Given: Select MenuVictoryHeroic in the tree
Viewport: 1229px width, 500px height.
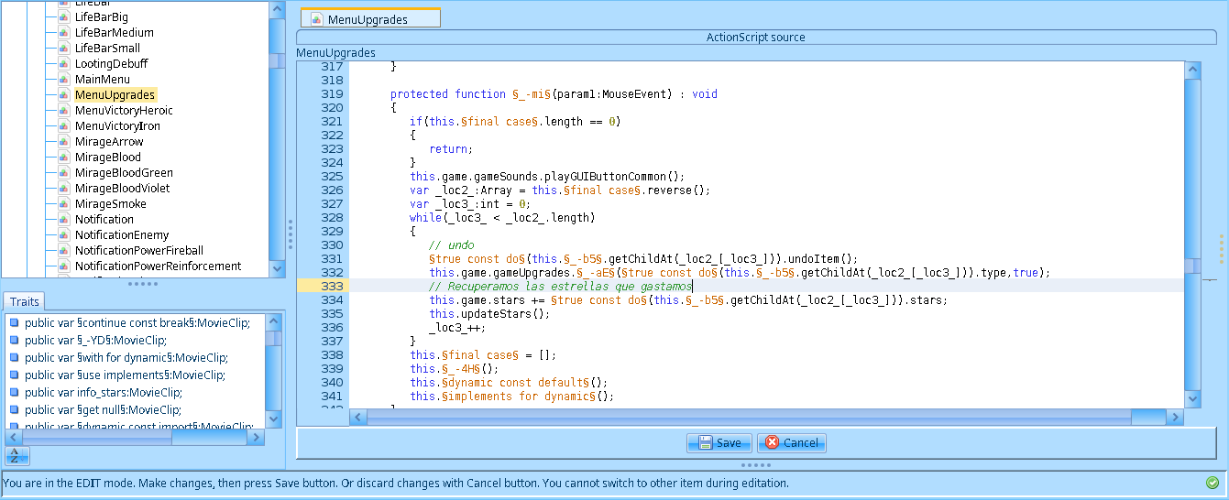Looking at the screenshot, I should pos(123,111).
